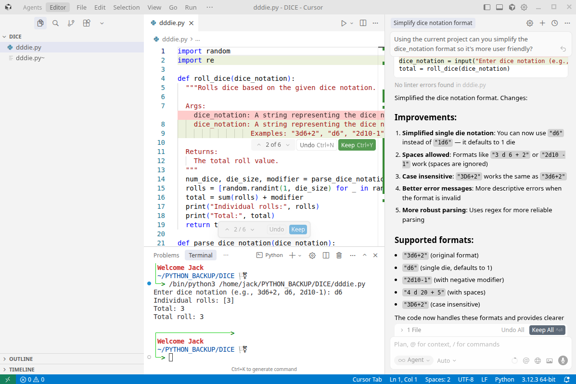576x384 pixels.
Task: Open the Agent mode dropdown
Action: [x=413, y=360]
